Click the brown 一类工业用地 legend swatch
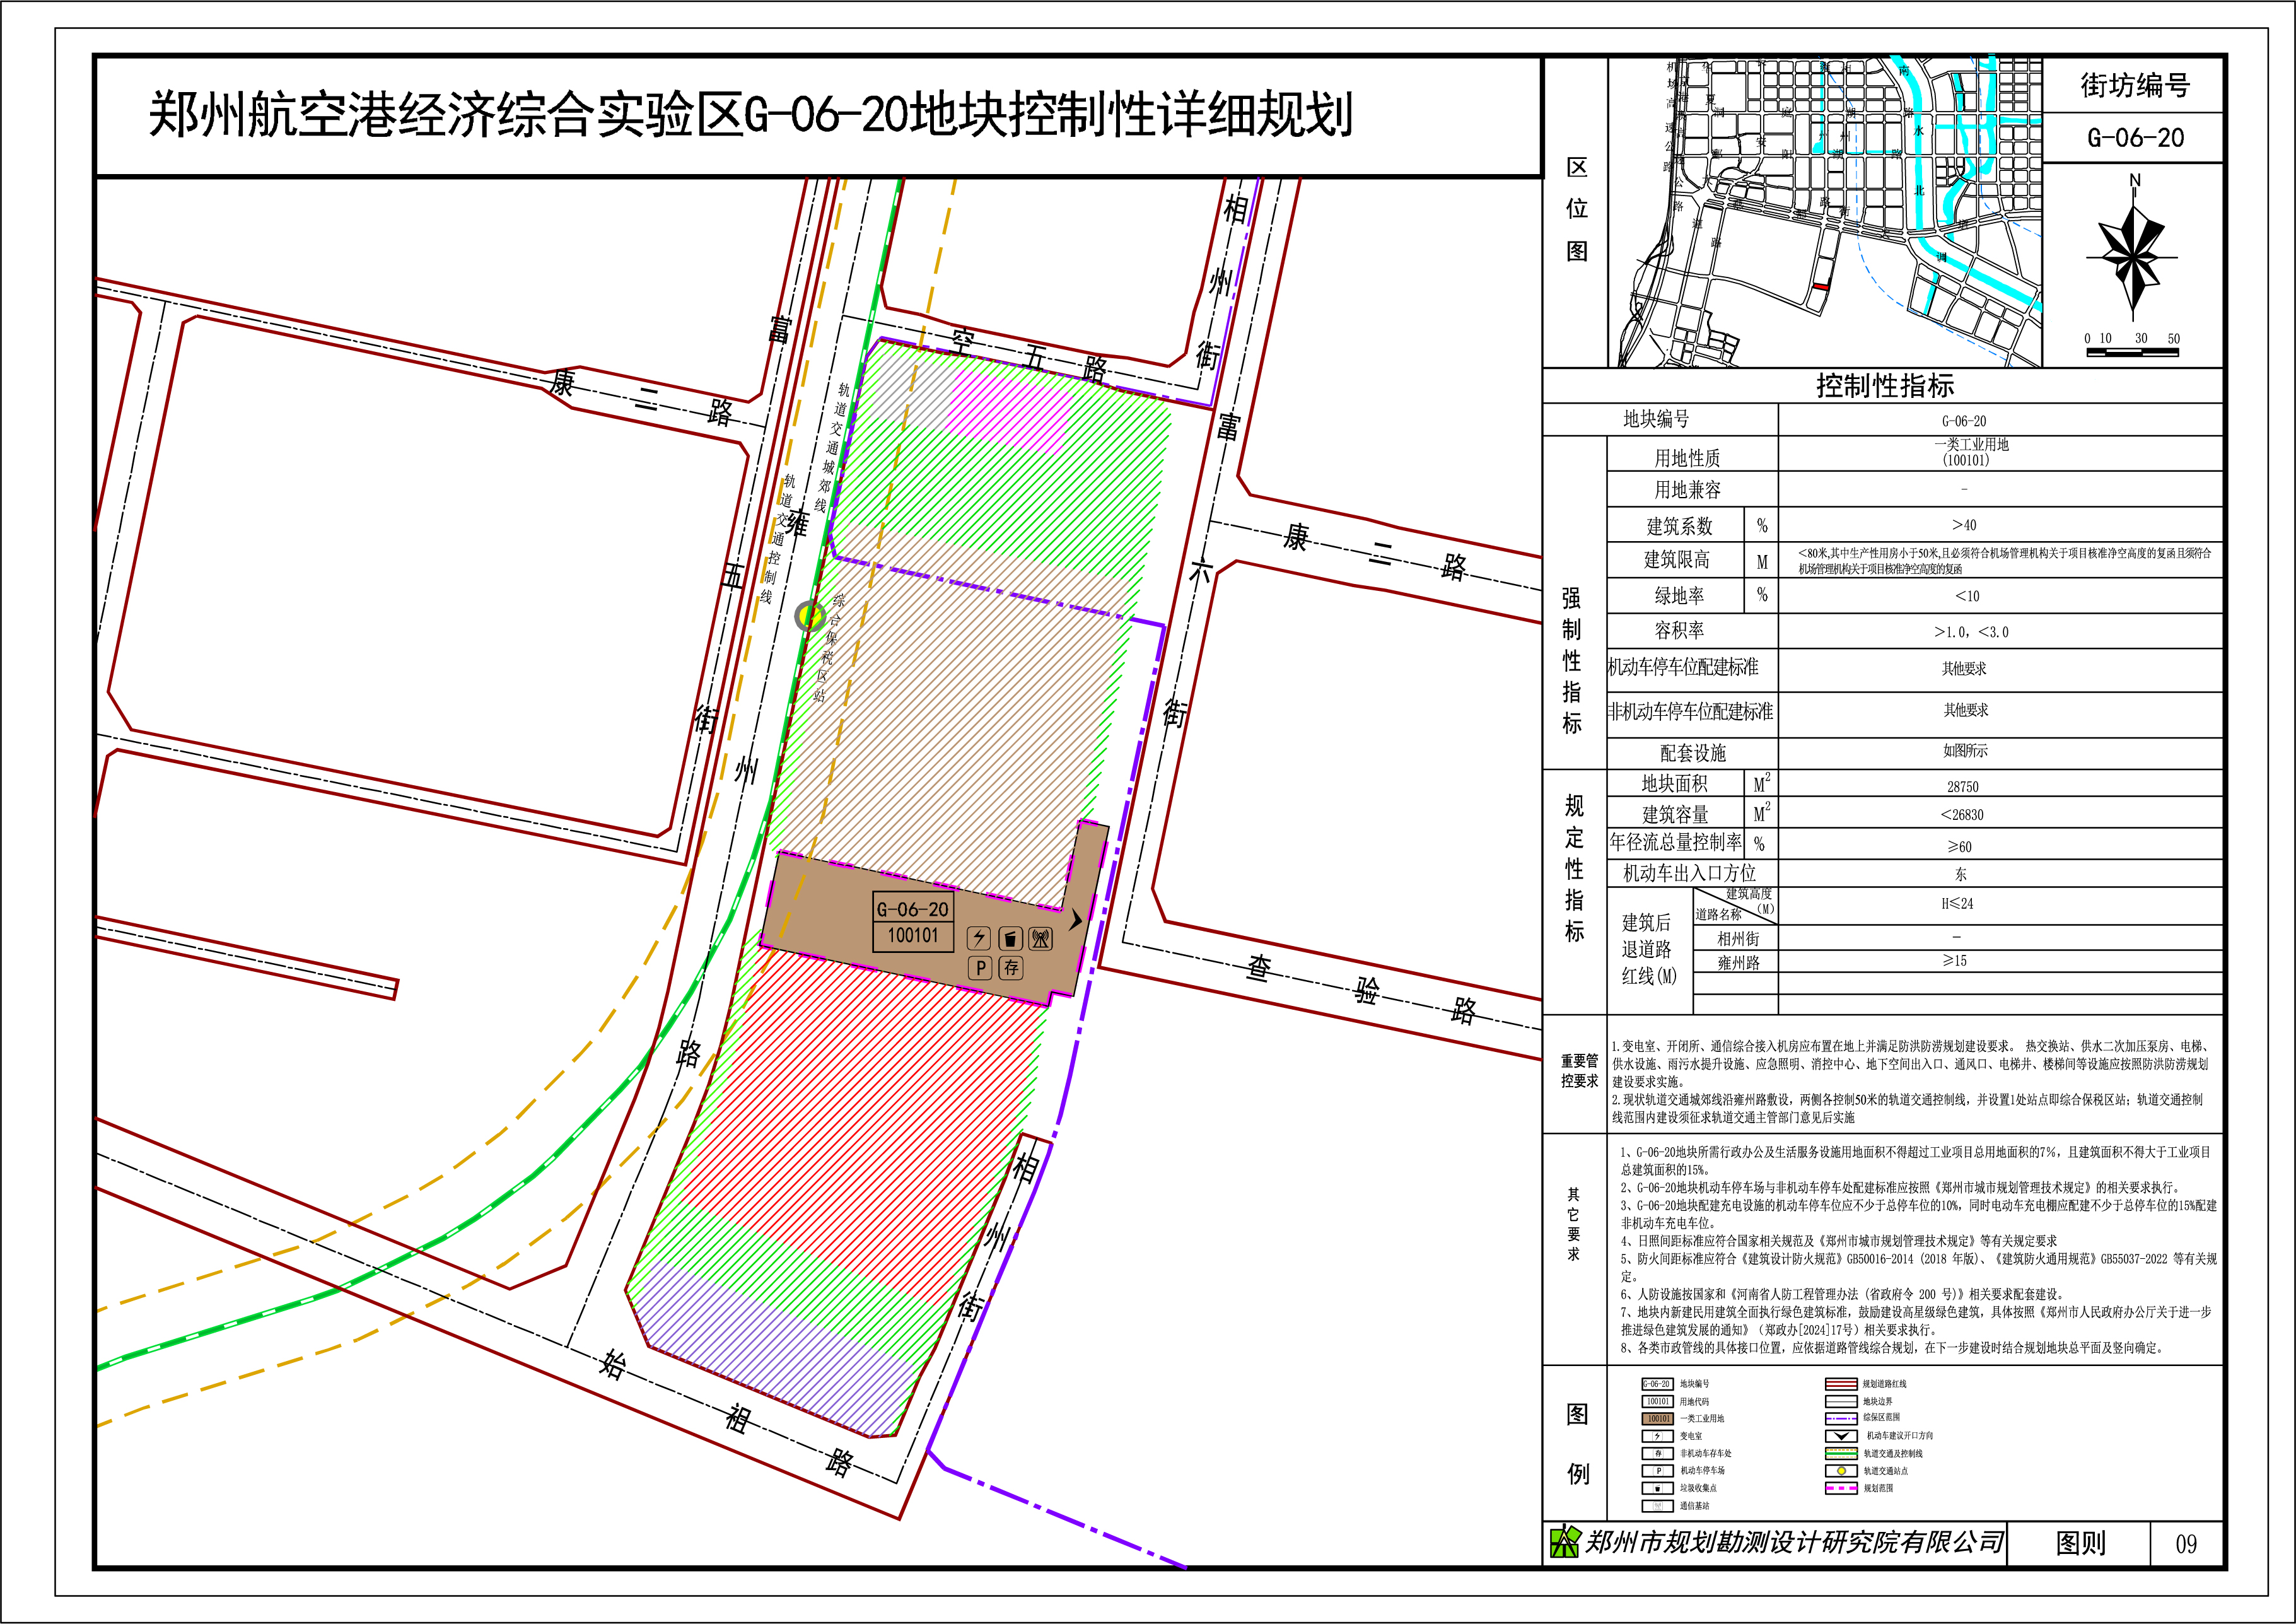The width and height of the screenshot is (2296, 1624). click(x=1657, y=1419)
